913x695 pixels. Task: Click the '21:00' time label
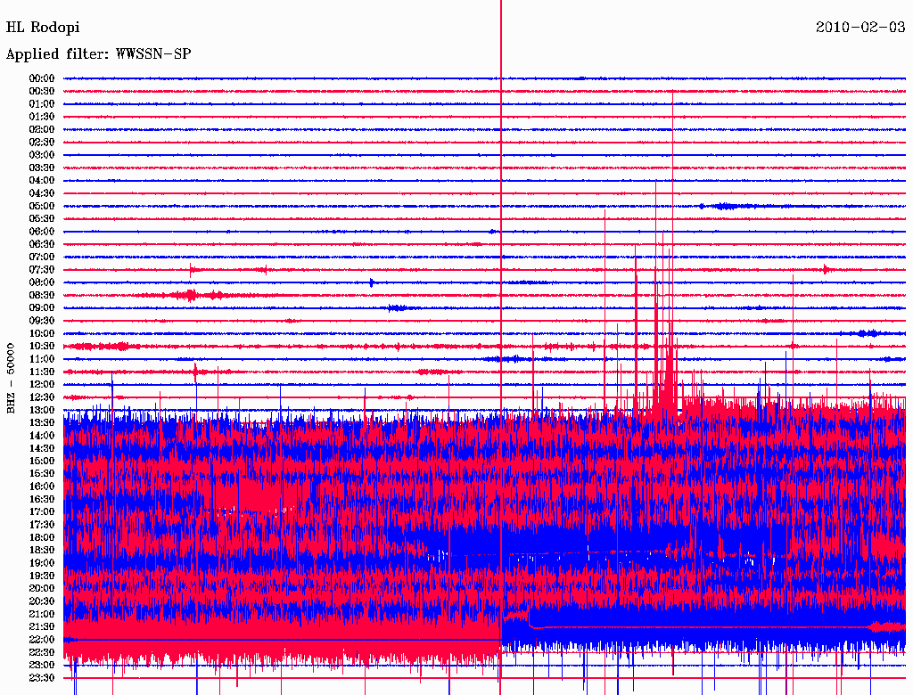(42, 614)
